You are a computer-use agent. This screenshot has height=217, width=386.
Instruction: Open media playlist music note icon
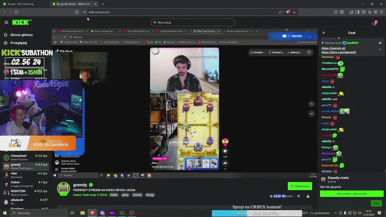click(351, 12)
